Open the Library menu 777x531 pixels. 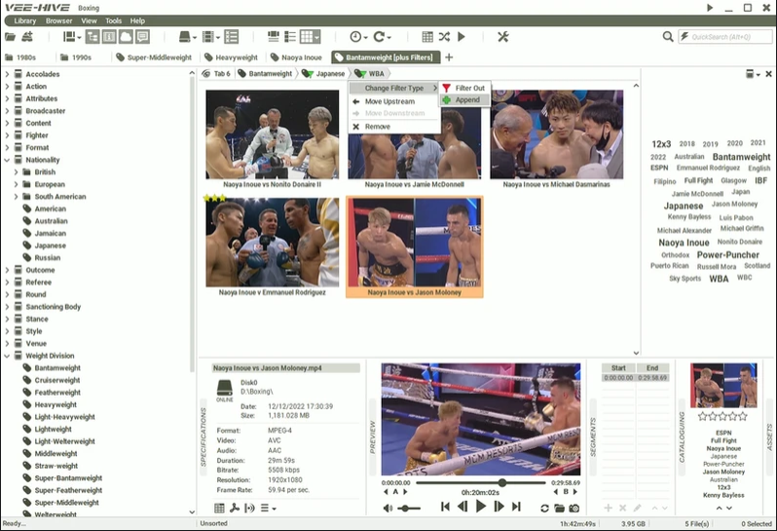(x=24, y=20)
